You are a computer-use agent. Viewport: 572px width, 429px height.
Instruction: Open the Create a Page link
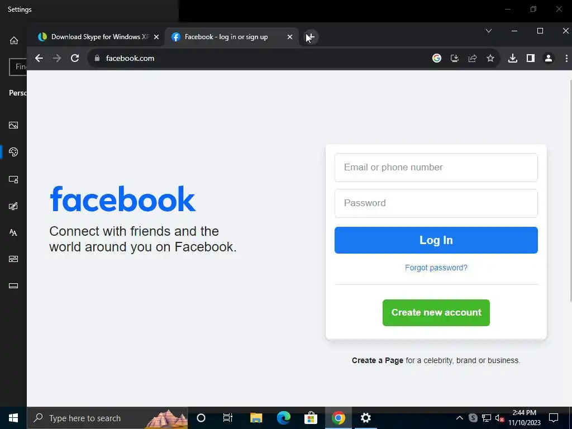[378, 360]
